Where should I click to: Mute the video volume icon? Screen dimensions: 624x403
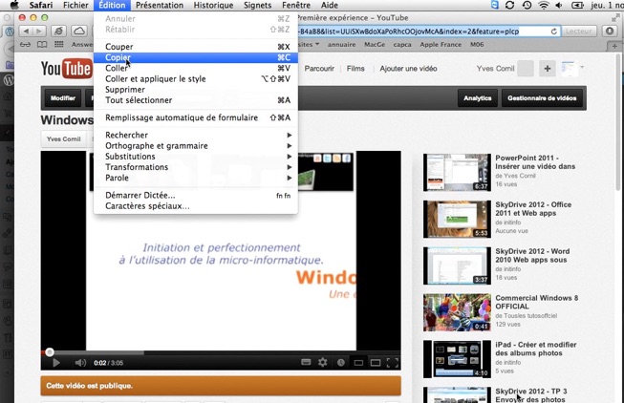(80, 363)
